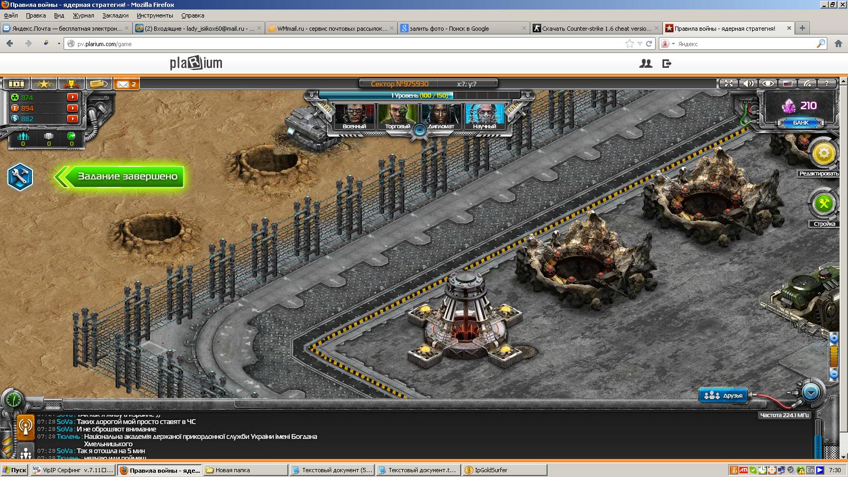The height and width of the screenshot is (477, 848).
Task: Open the Инструменты menu
Action: (155, 15)
